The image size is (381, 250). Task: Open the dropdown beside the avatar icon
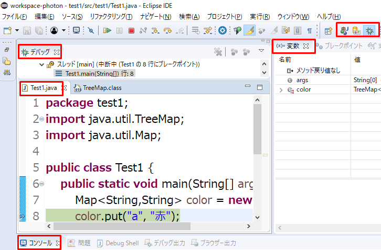click(x=63, y=30)
